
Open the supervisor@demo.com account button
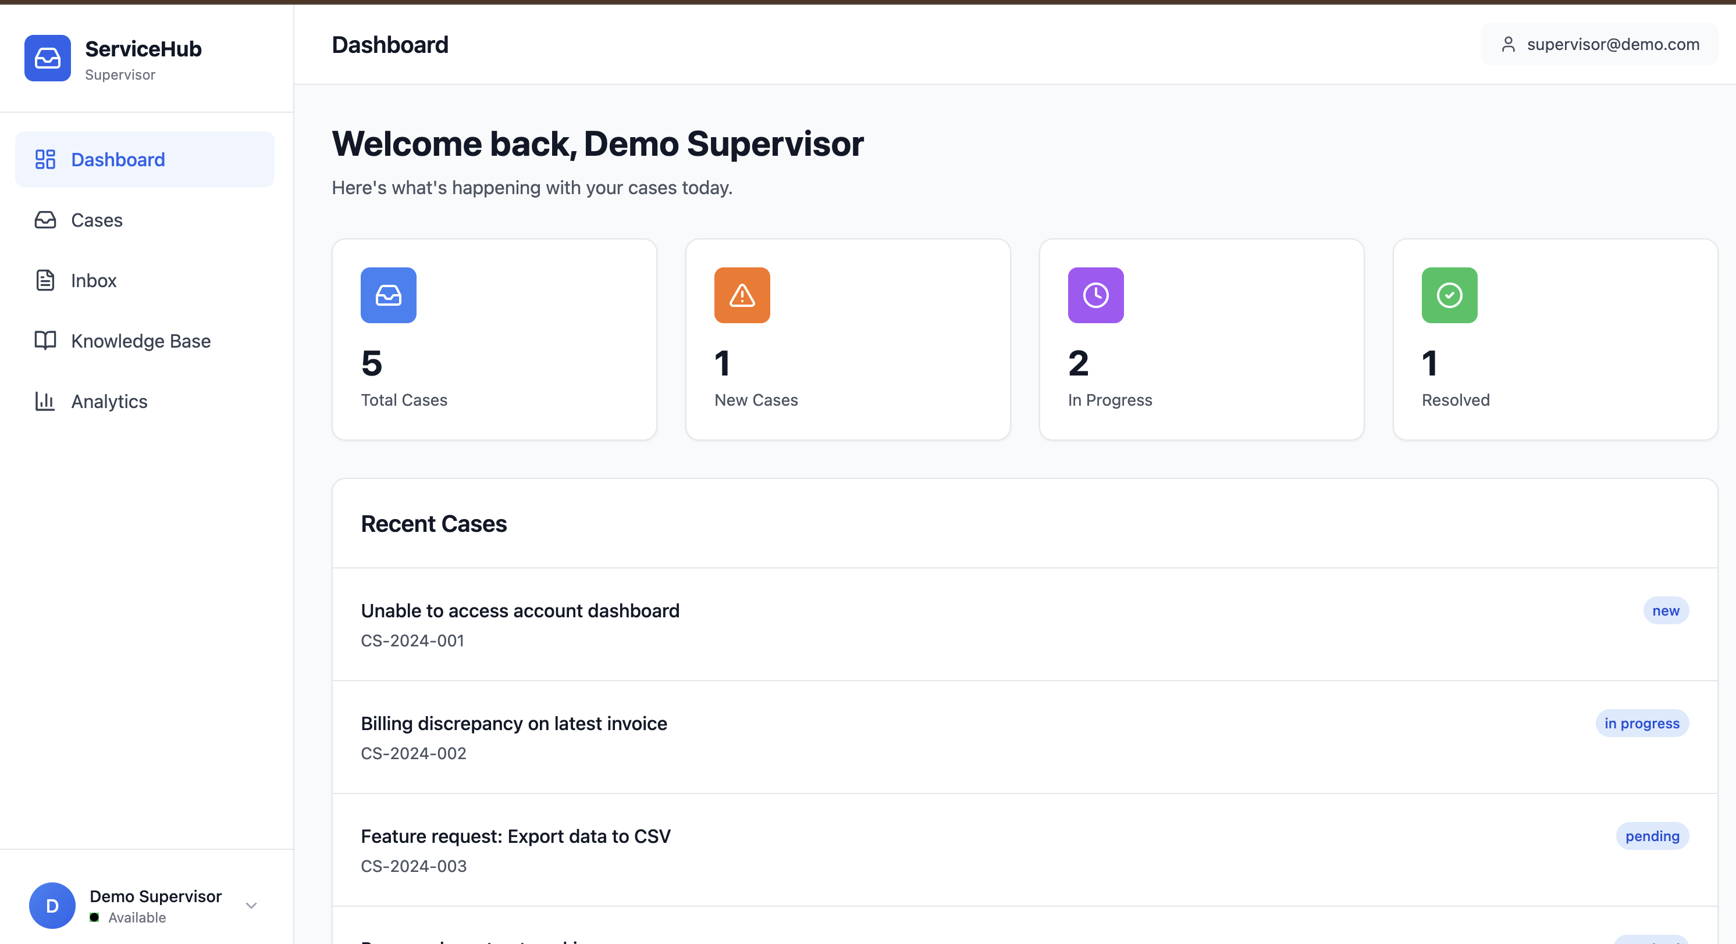(x=1599, y=44)
